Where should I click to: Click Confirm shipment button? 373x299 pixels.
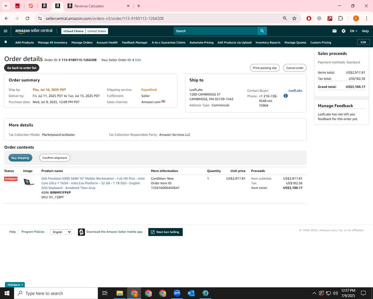pos(55,158)
